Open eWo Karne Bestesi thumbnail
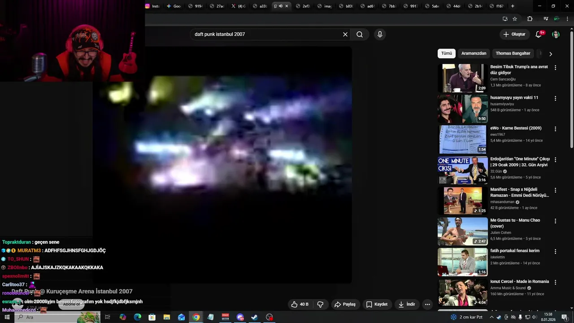574x323 pixels. click(462, 139)
